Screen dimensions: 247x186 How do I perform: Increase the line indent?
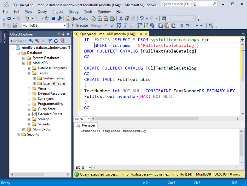[202, 25]
